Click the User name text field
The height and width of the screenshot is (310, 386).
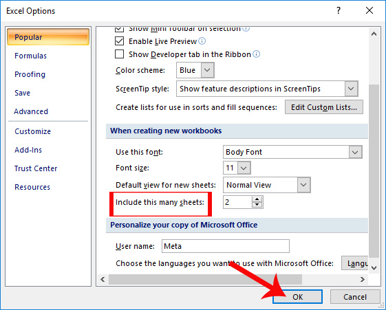point(226,246)
